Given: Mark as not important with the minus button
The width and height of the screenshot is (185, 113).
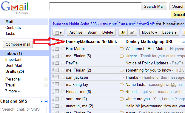Looking at the screenshot, I should point(132,32).
